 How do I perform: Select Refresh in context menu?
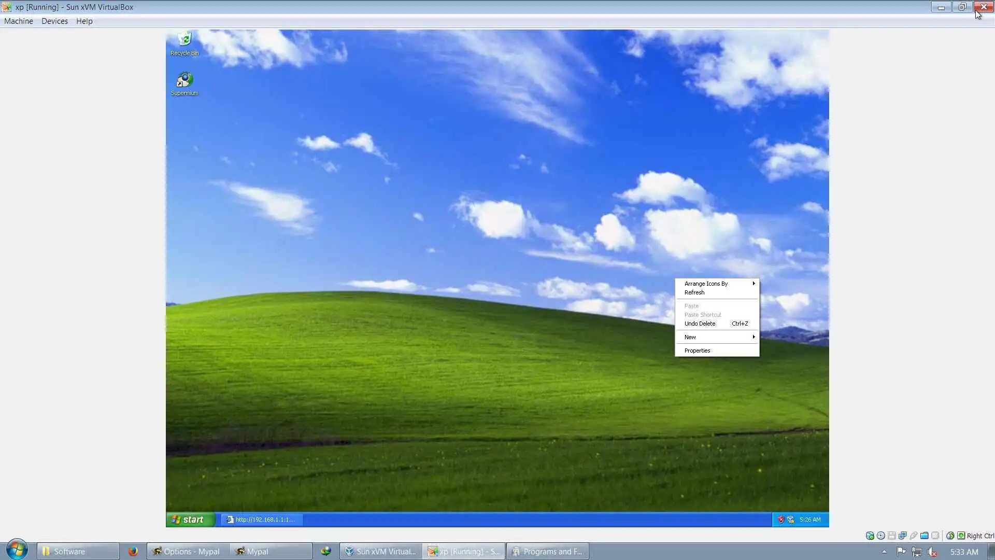(x=694, y=292)
